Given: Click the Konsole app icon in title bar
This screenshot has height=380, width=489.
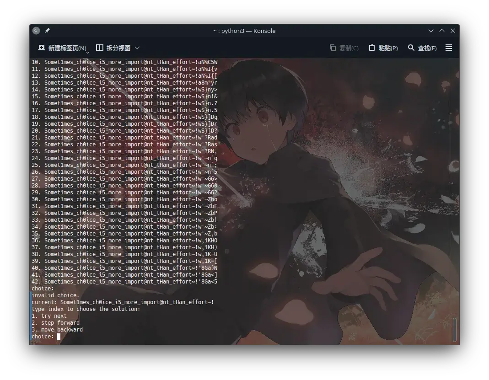Looking at the screenshot, I should (36, 31).
